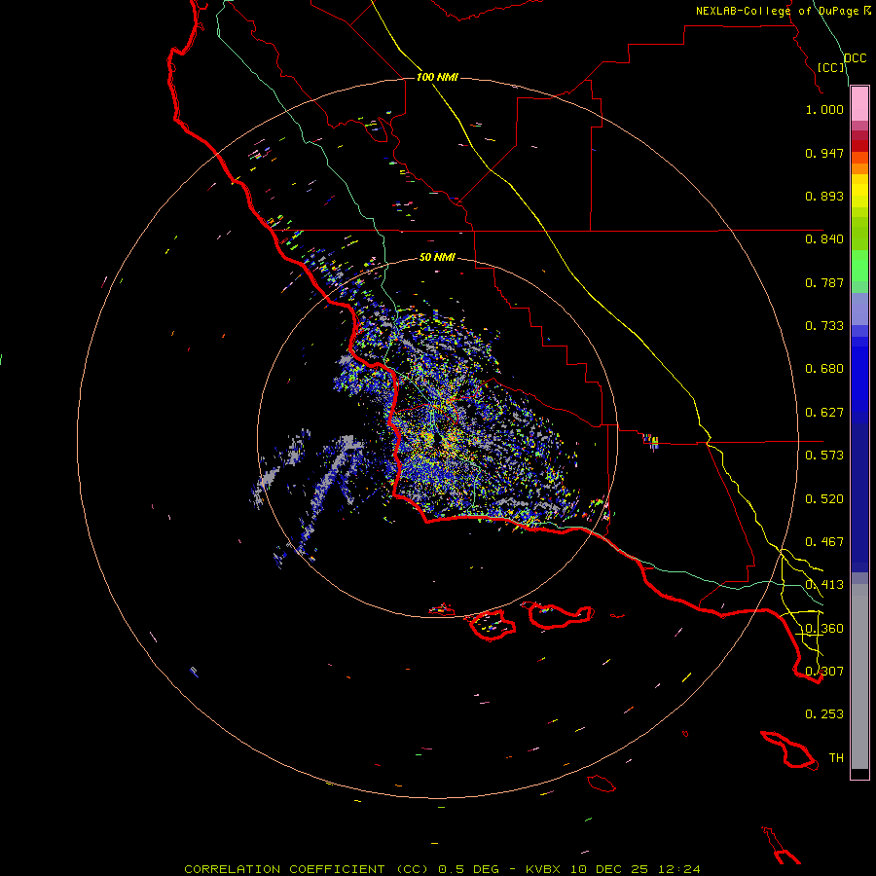Viewport: 876px width, 876px height.
Task: Select the 1.000 scale value
Action: [x=824, y=109]
